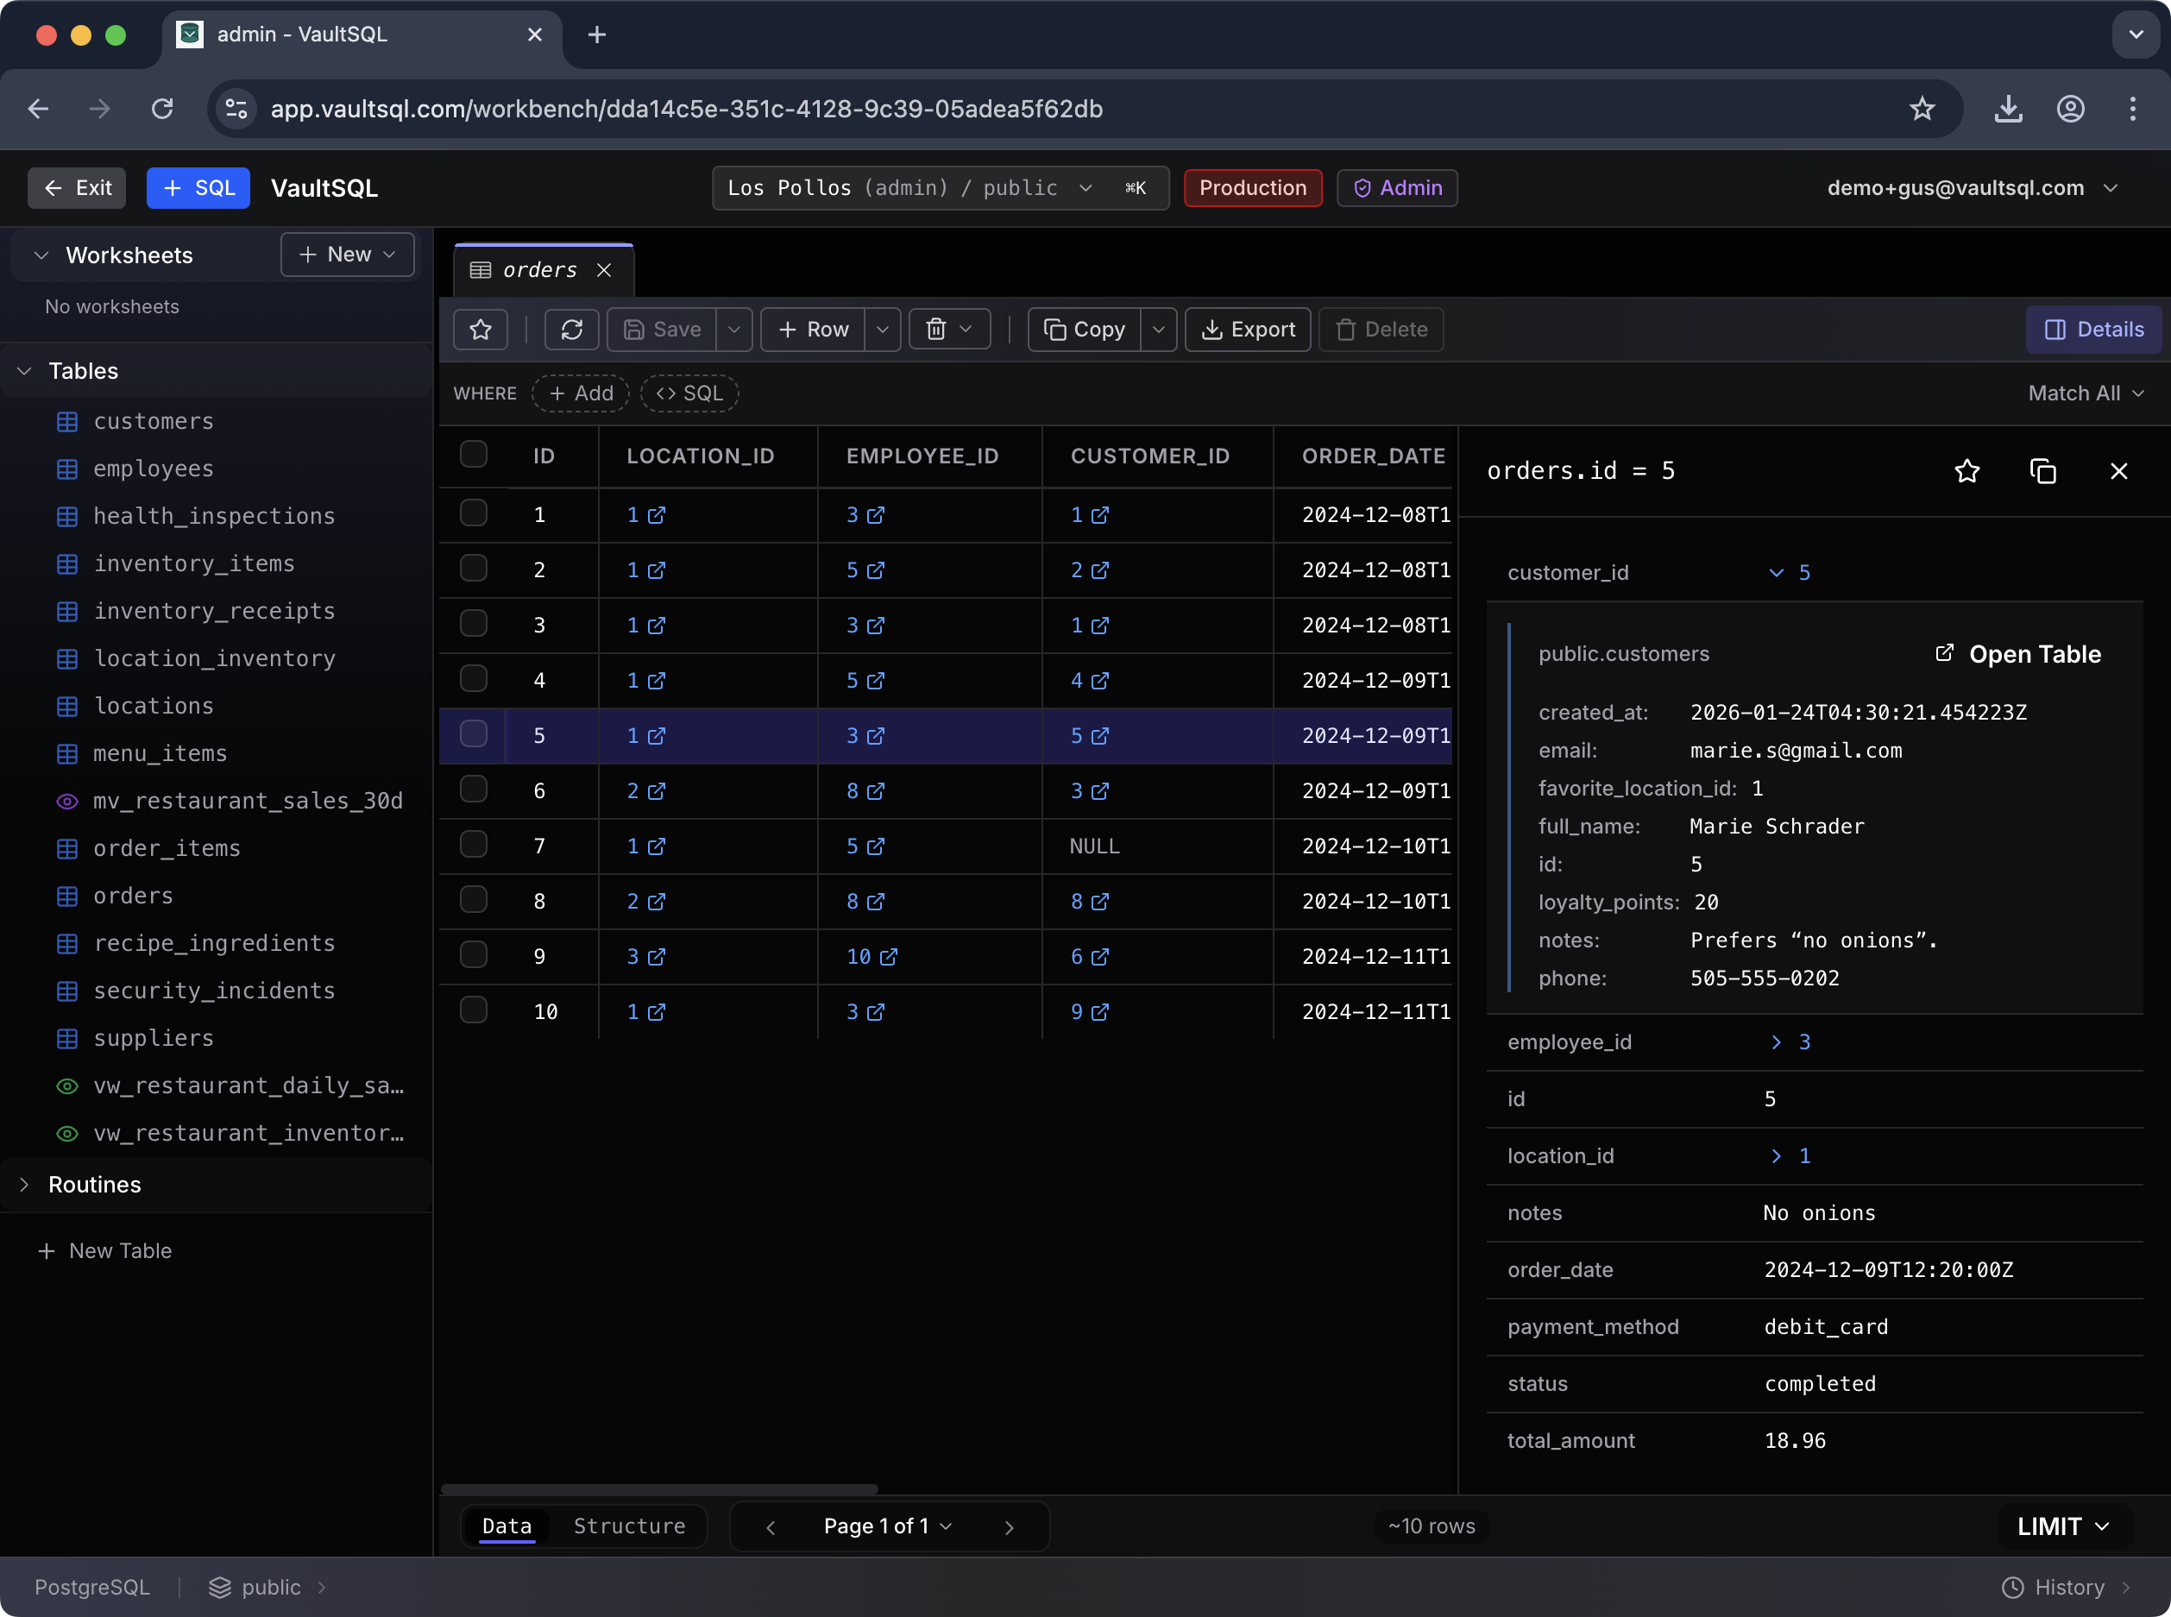Open the Match All dropdown
The width and height of the screenshot is (2171, 1617).
coord(2086,393)
